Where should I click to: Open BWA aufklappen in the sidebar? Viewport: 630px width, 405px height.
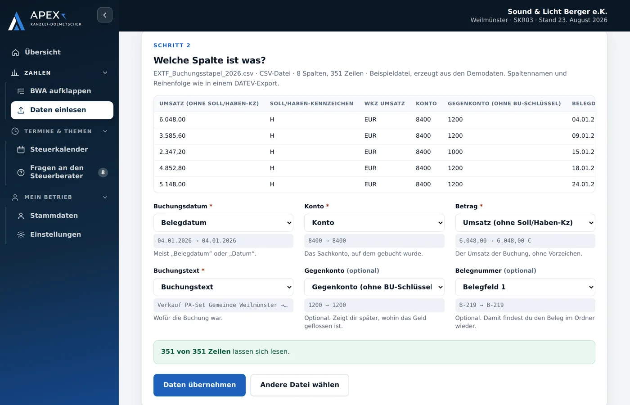pos(62,91)
